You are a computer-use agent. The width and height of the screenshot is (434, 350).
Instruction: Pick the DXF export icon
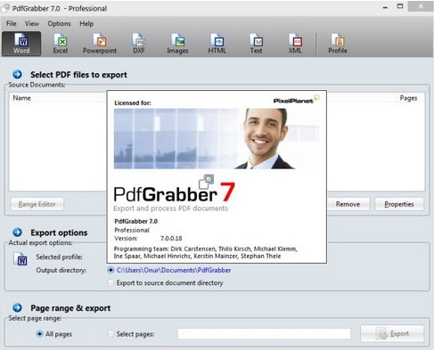coord(139,44)
